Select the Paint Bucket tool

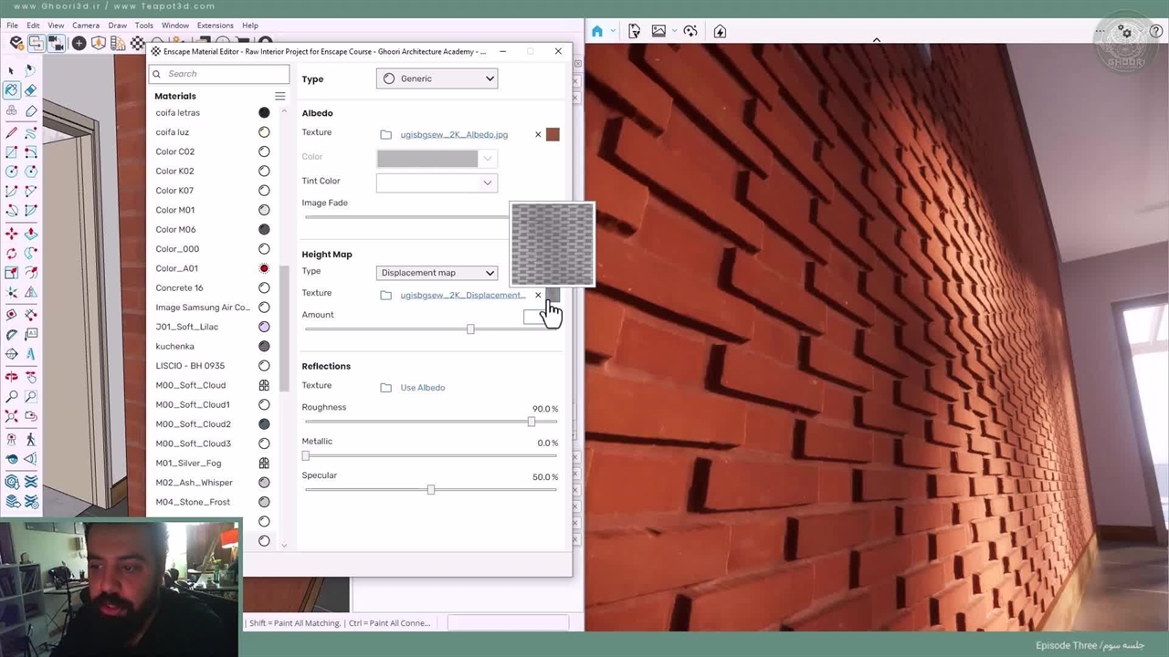point(11,90)
